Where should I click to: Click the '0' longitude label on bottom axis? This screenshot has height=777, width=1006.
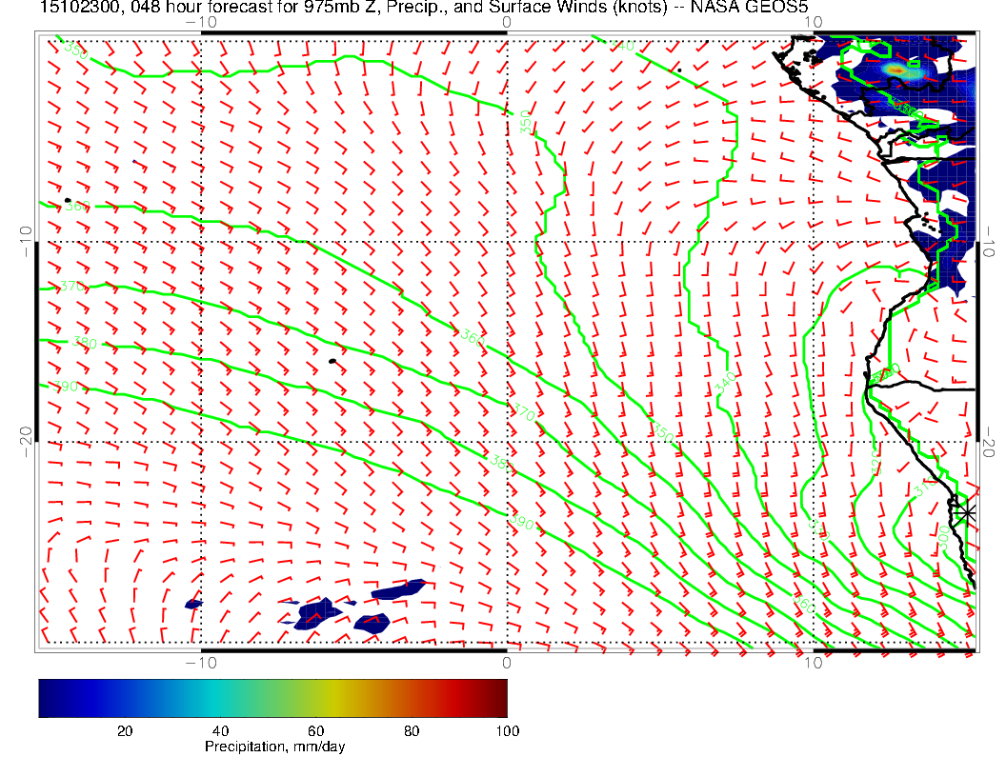(x=506, y=662)
